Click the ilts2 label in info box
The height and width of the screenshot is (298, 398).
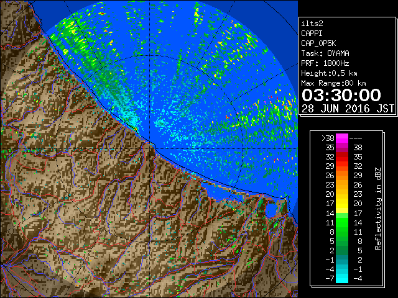pyautogui.click(x=312, y=24)
